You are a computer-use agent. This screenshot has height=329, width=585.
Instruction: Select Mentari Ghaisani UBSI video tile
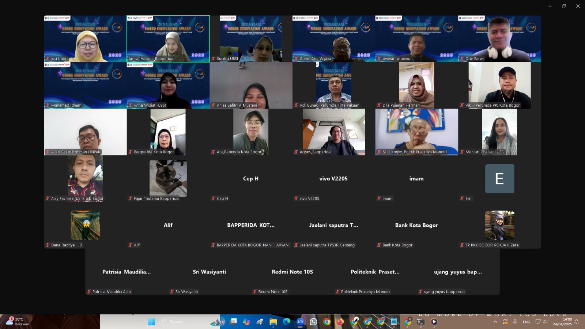coord(499,132)
